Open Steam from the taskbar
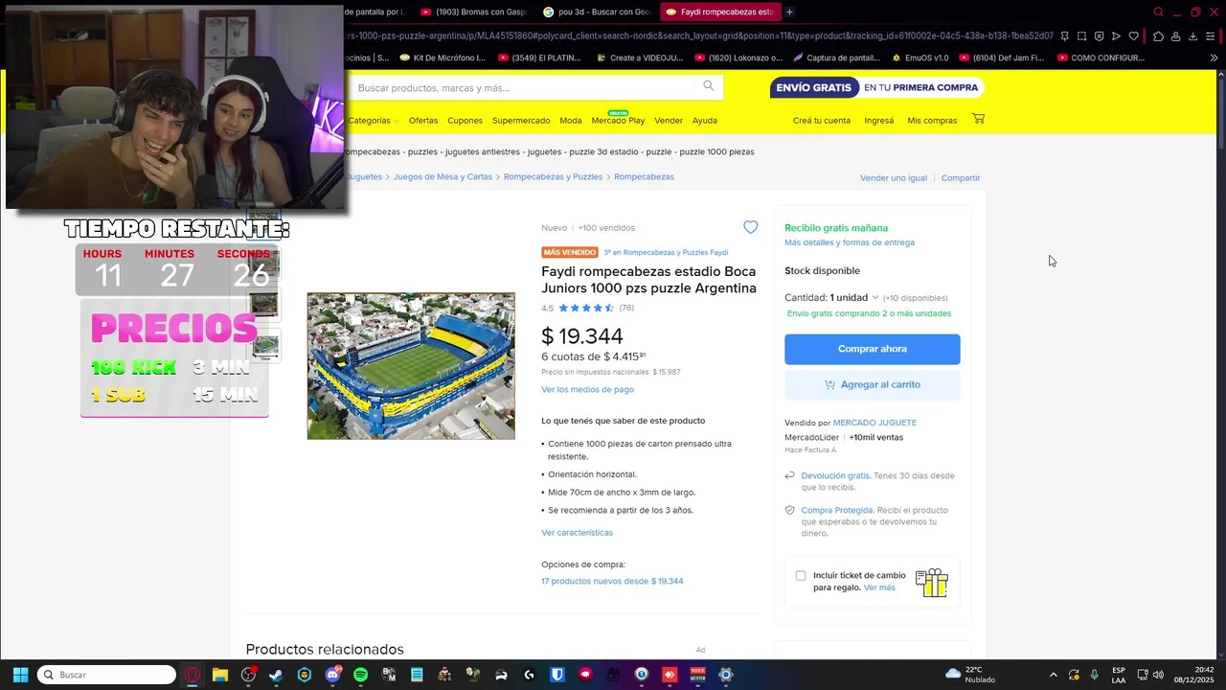This screenshot has width=1226, height=690. point(276,675)
